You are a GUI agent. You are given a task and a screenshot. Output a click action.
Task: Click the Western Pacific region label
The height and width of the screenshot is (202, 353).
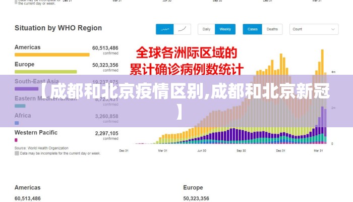coord(36,133)
